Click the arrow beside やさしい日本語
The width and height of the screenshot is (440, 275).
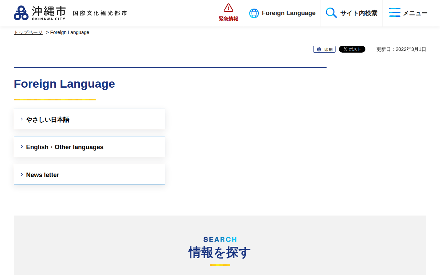point(22,119)
